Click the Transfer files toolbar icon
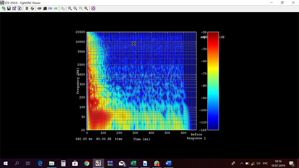 [63, 8]
